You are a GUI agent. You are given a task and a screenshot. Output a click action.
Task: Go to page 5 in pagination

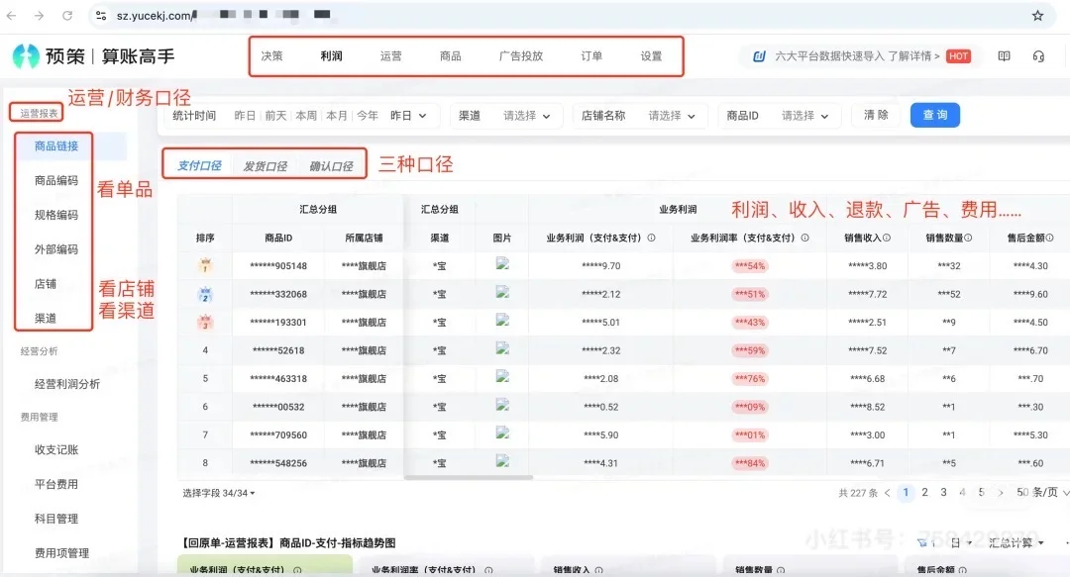981,493
